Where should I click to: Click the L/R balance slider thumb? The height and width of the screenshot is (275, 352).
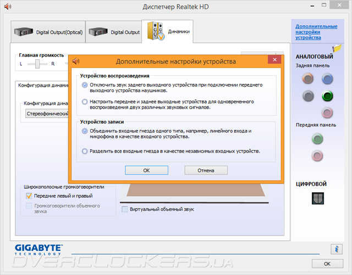coord(37,64)
